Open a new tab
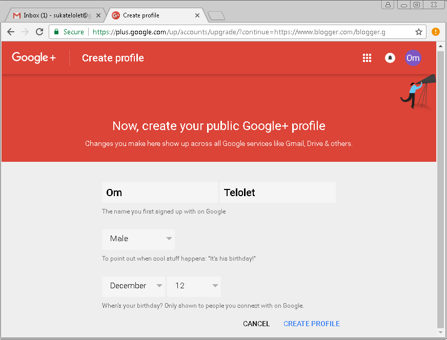This screenshot has width=447, height=340. coord(216,16)
